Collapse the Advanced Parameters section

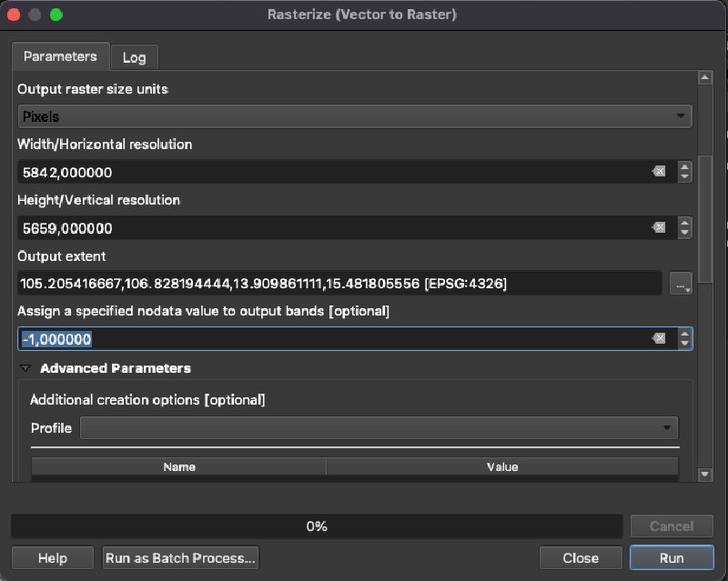tap(25, 369)
